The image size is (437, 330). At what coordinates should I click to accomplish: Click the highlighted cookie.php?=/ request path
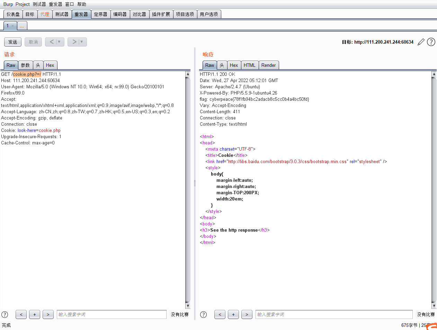[x=27, y=74]
